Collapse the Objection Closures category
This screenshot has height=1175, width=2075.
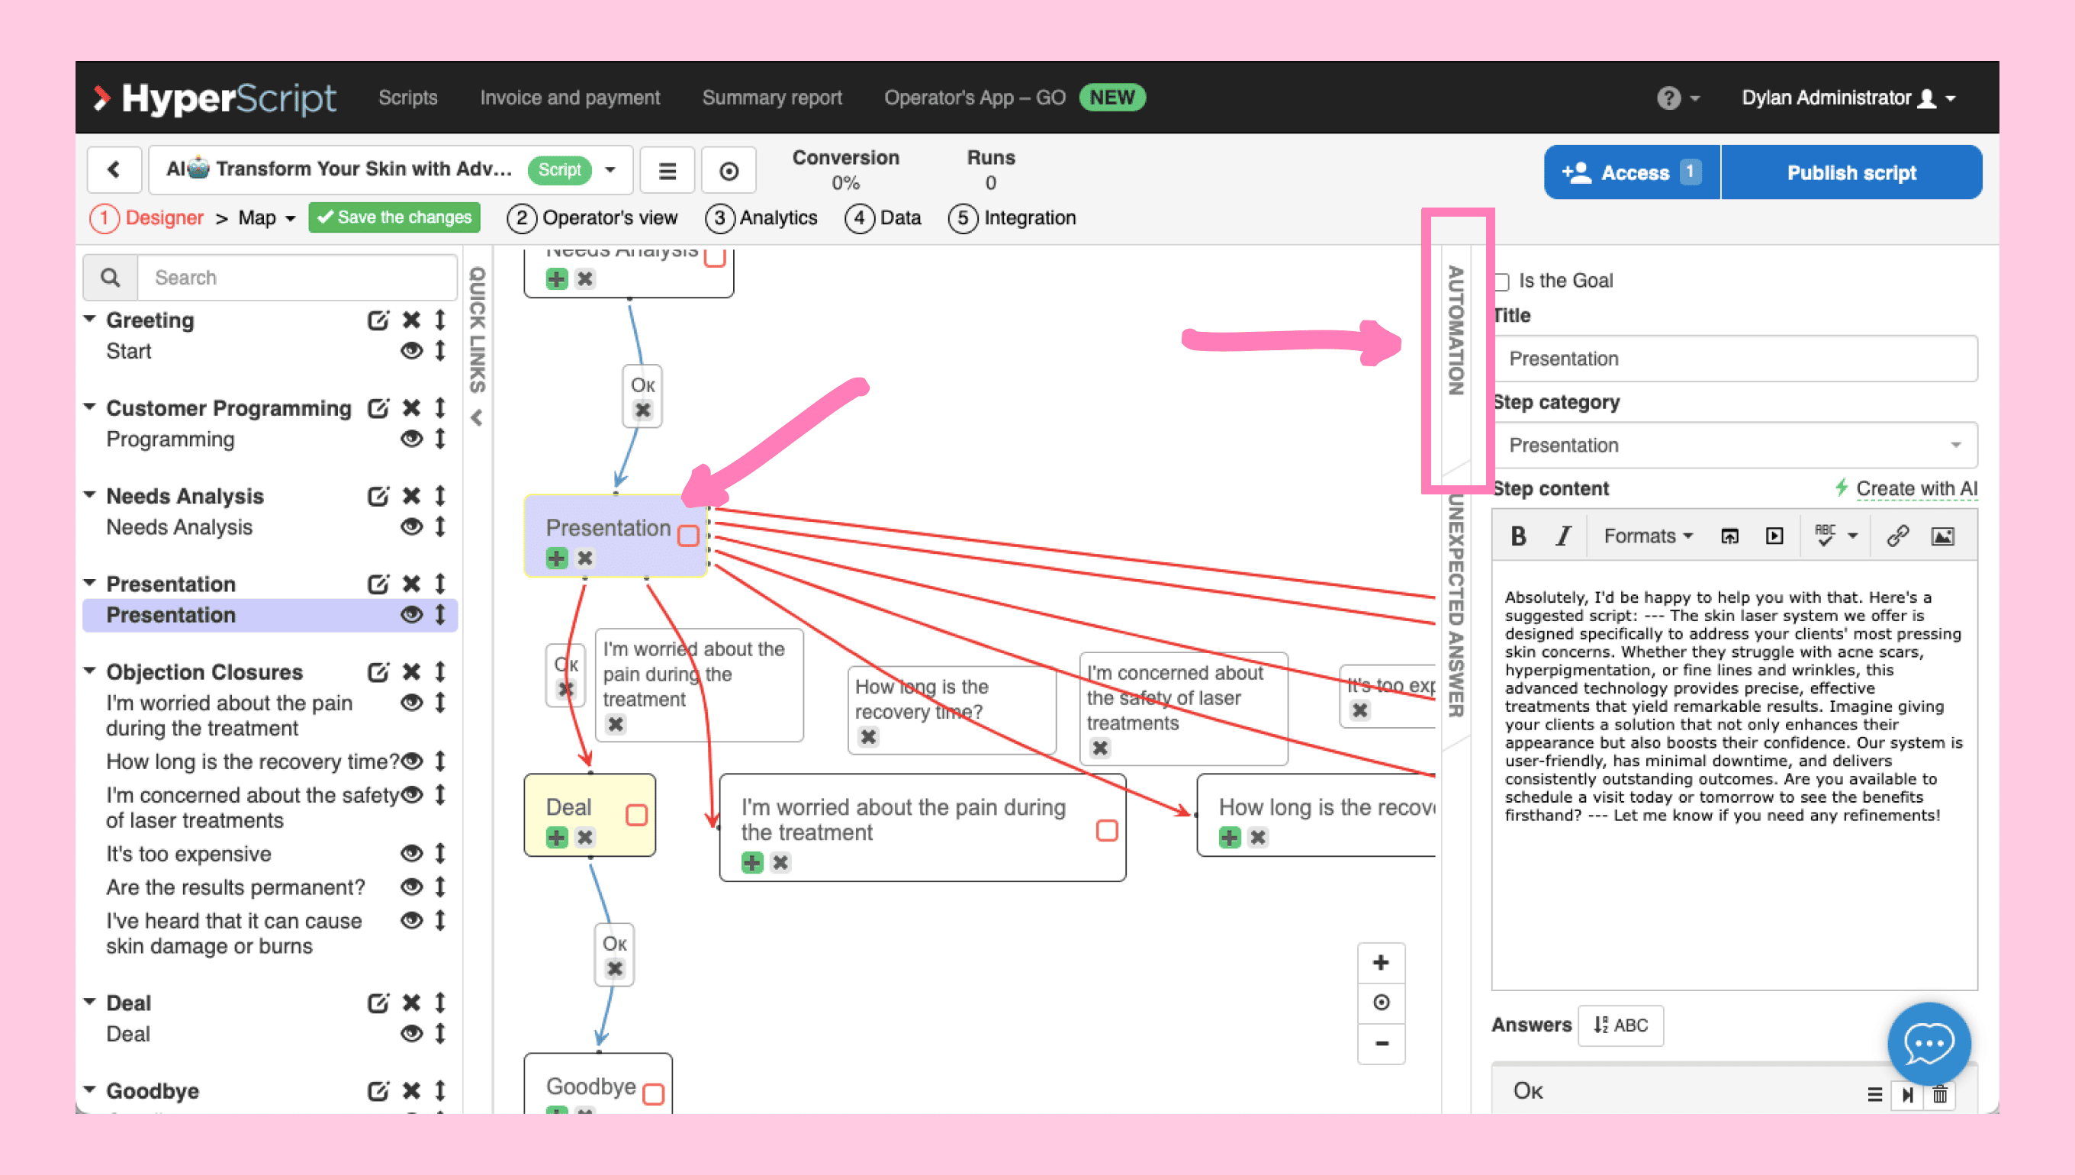(x=89, y=671)
